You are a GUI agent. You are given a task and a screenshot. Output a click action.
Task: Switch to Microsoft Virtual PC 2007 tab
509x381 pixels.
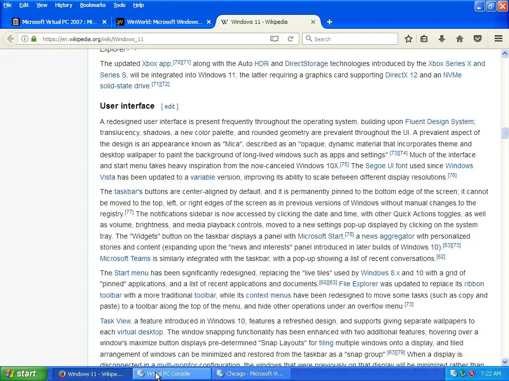59,22
